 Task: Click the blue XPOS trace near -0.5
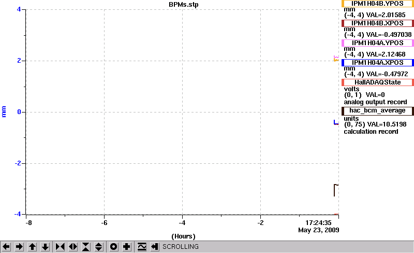click(x=335, y=122)
